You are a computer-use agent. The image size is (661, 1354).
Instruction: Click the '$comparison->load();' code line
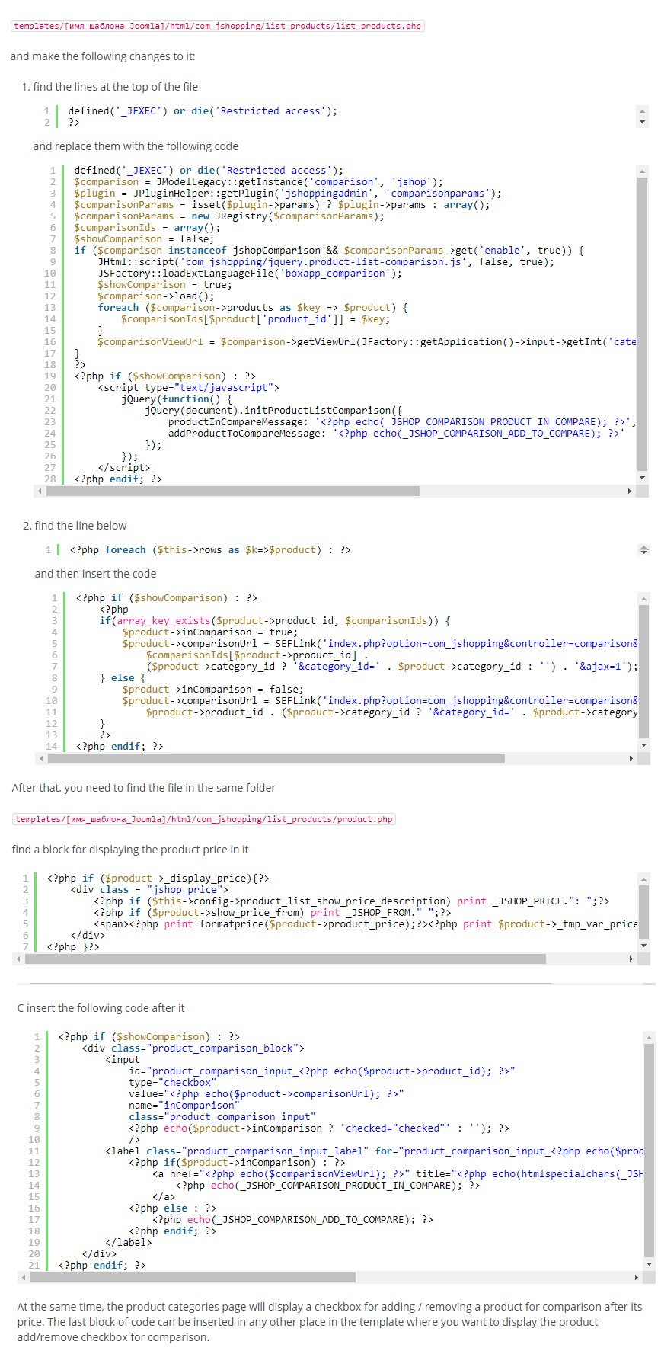(156, 296)
